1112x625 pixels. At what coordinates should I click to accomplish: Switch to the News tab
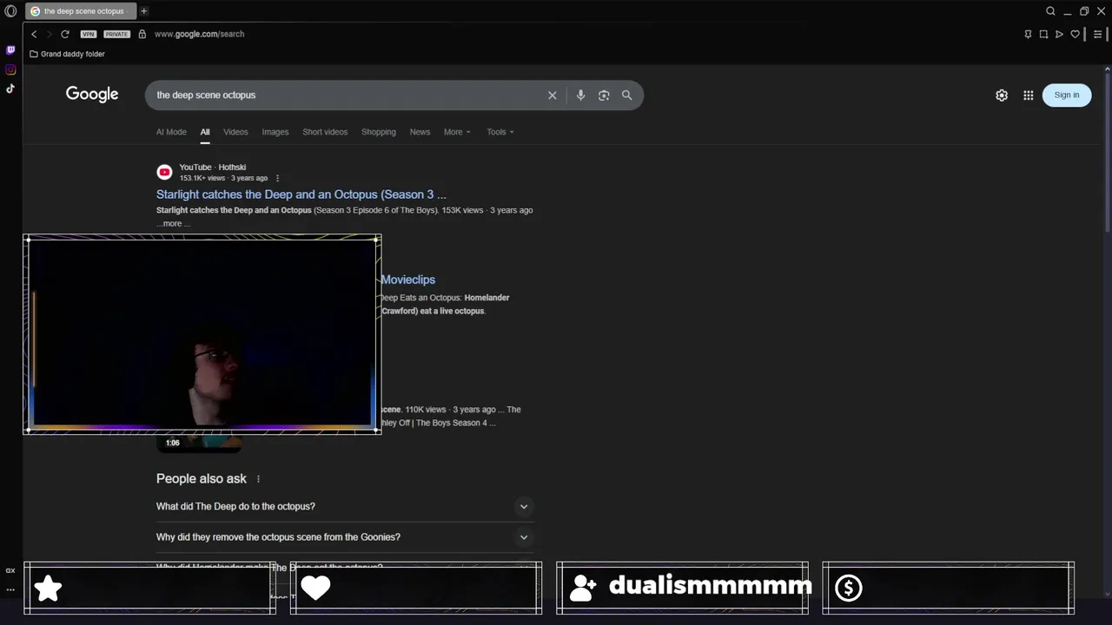pos(420,132)
